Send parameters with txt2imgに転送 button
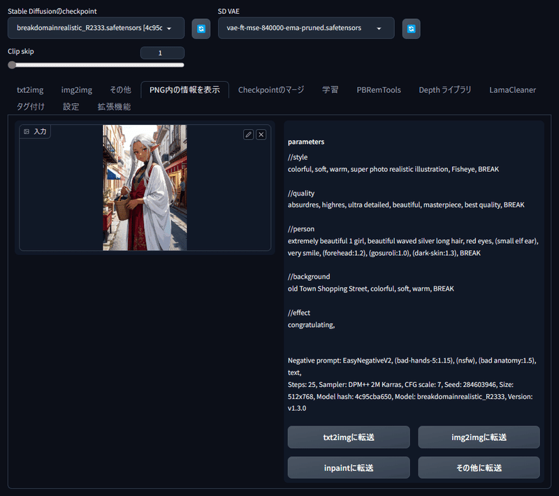 [349, 437]
